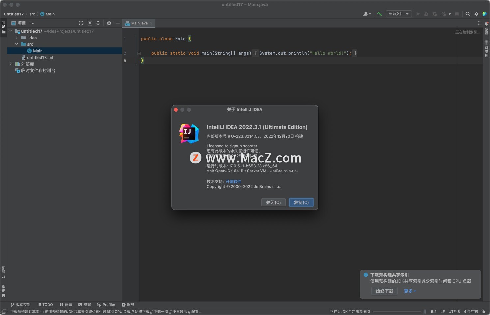Change UTF-8 file encoding

[x=454, y=311]
